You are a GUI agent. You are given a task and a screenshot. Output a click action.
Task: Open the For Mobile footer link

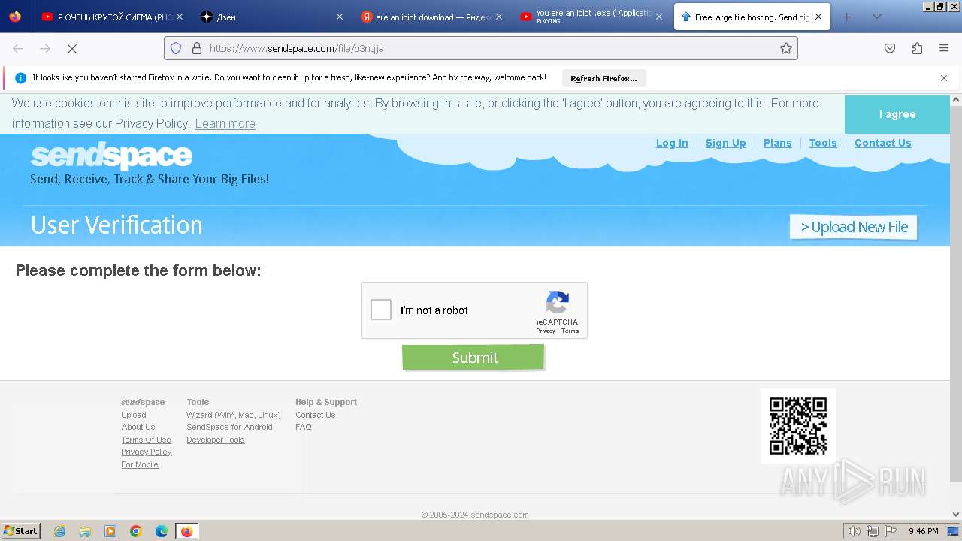coord(140,464)
